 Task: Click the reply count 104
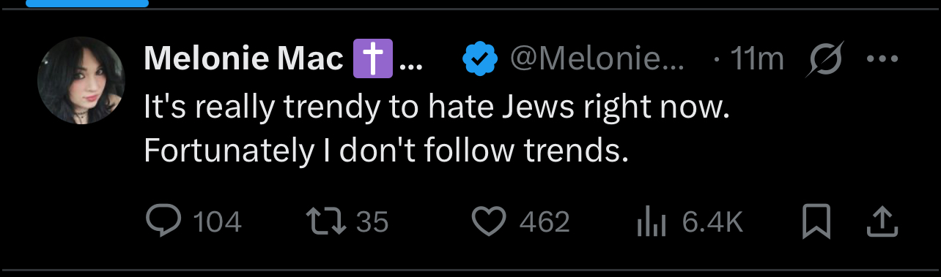coord(217,222)
